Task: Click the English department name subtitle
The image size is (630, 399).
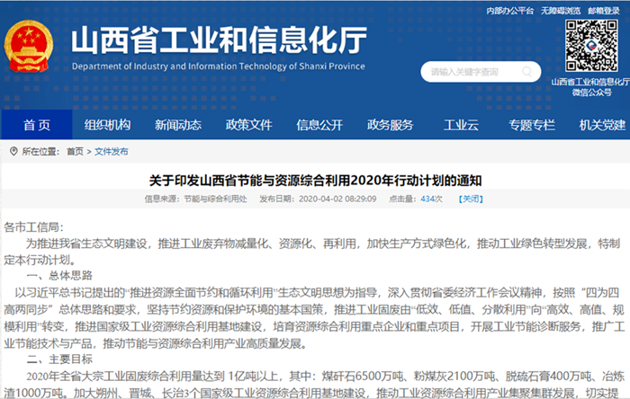Action: pos(219,66)
